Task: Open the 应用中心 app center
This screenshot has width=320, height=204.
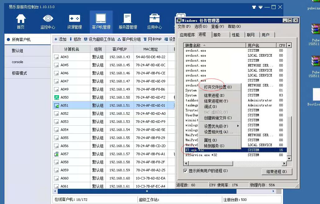Action: tap(155, 21)
